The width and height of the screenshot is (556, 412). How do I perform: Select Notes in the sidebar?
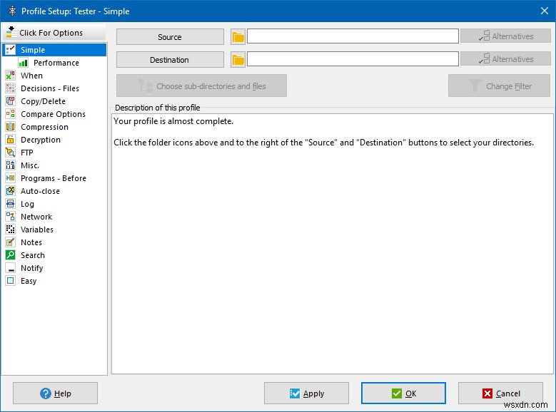(x=31, y=242)
